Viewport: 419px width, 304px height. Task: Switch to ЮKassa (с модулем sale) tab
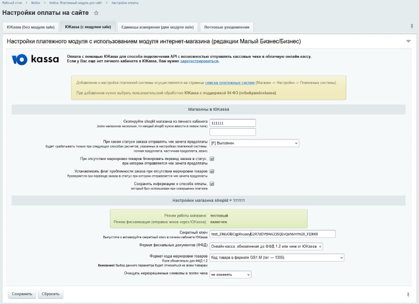click(88, 27)
